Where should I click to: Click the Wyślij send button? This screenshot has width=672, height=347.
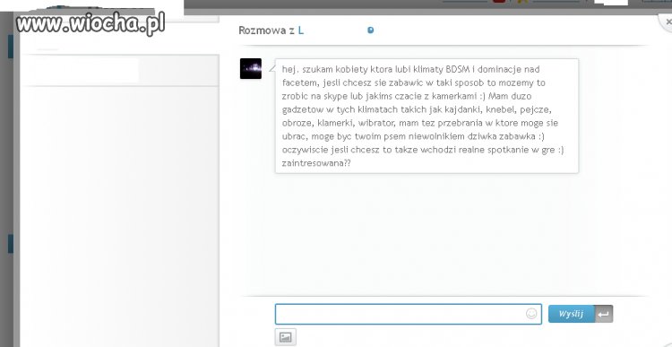coord(572,314)
